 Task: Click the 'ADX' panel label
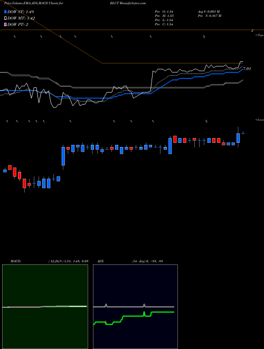pyautogui.click(x=100, y=261)
